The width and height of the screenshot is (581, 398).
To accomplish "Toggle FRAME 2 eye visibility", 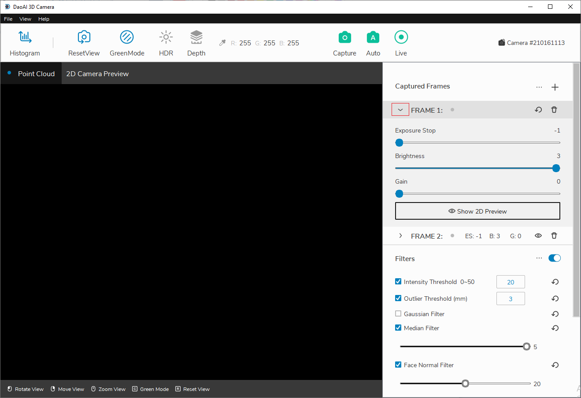I will (538, 236).
